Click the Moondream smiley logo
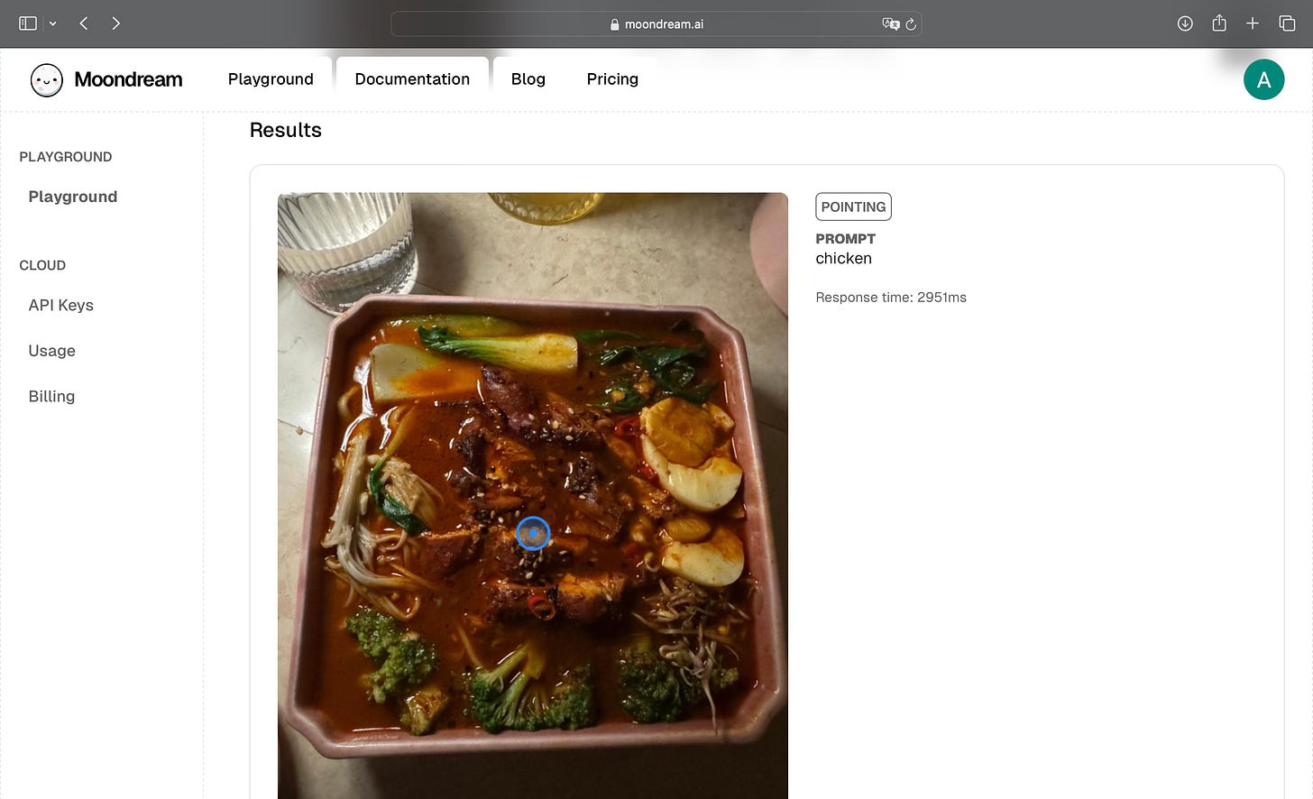 pyautogui.click(x=47, y=79)
